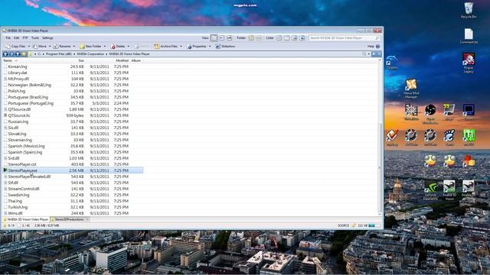Image resolution: width=490 pixels, height=275 pixels.
Task: Select the StereoPlayer.exe file
Action: (22, 170)
